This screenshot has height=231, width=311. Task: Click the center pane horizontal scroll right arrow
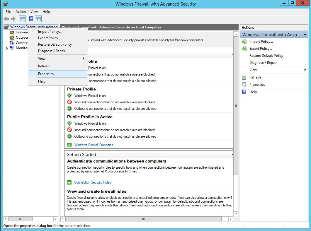tap(231, 219)
